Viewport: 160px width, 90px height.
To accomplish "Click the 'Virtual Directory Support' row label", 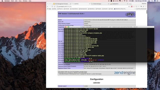I will (x=64, y=24).
